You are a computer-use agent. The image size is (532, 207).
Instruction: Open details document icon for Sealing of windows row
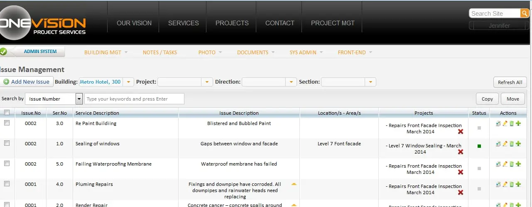point(498,144)
